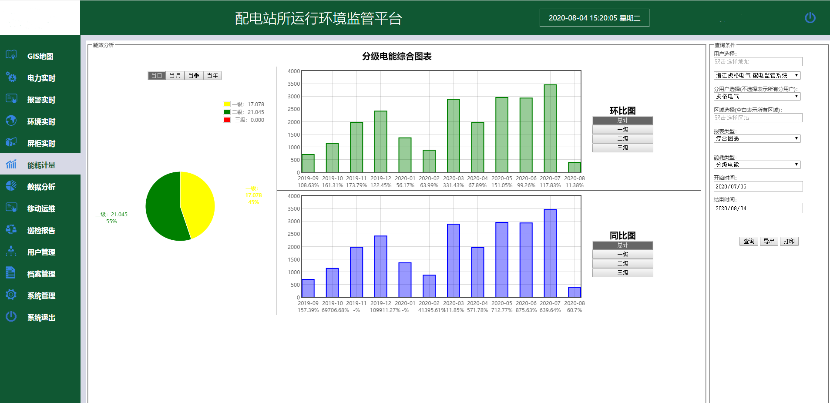Switch to the 当日 period tab
The width and height of the screenshot is (830, 403).
tap(157, 76)
